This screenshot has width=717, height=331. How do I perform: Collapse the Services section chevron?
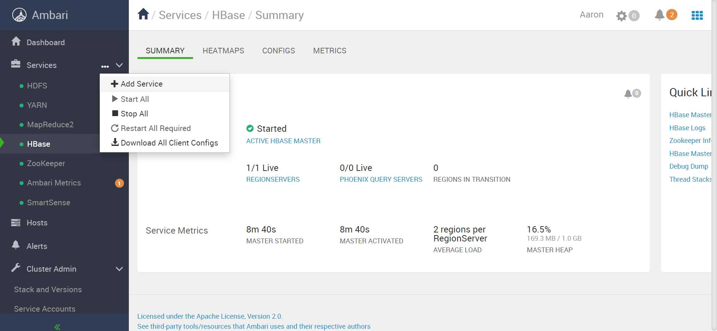119,65
